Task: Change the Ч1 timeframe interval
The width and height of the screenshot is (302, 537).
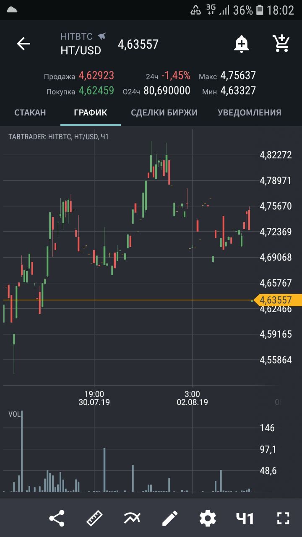Action: (x=245, y=519)
